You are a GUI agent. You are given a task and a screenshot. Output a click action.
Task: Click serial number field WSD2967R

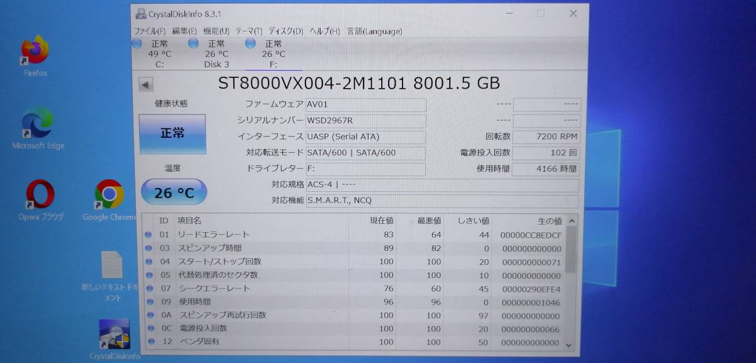click(x=365, y=121)
